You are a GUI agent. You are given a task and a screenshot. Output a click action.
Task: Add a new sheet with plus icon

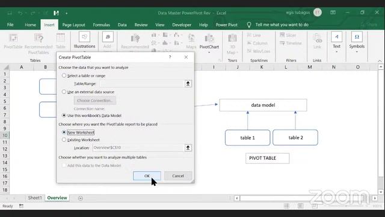[80, 198]
